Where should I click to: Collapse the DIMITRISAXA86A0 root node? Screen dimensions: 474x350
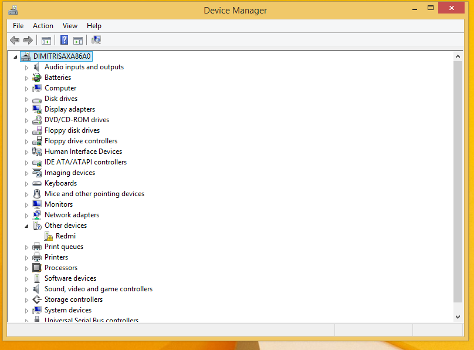[15, 57]
